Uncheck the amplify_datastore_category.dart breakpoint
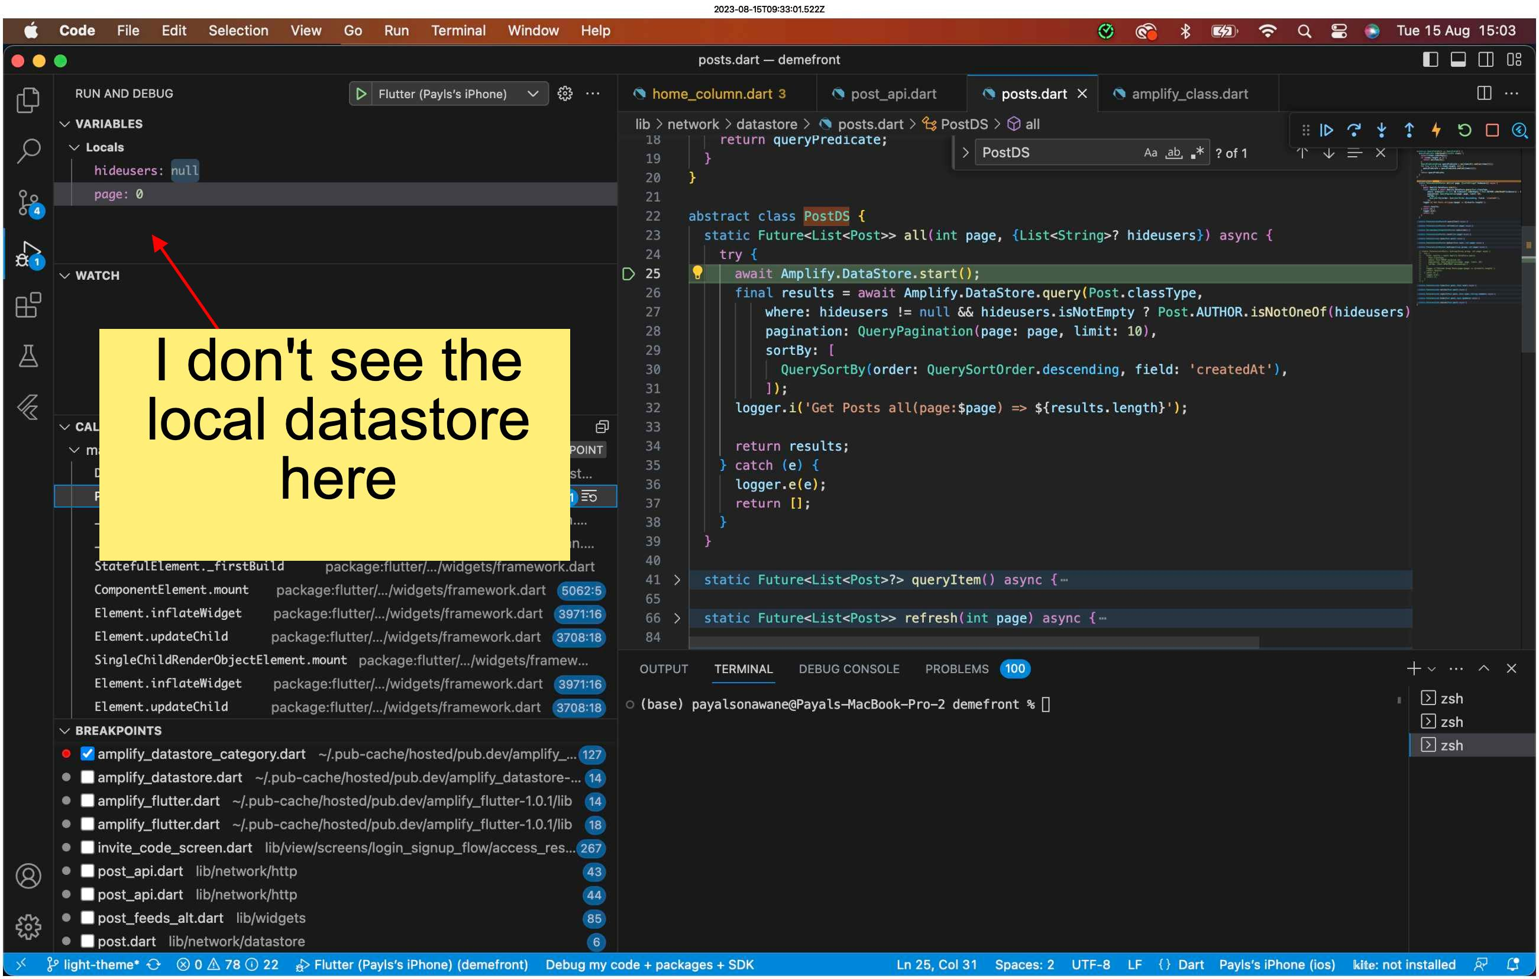This screenshot has height=979, width=1539. (x=87, y=754)
